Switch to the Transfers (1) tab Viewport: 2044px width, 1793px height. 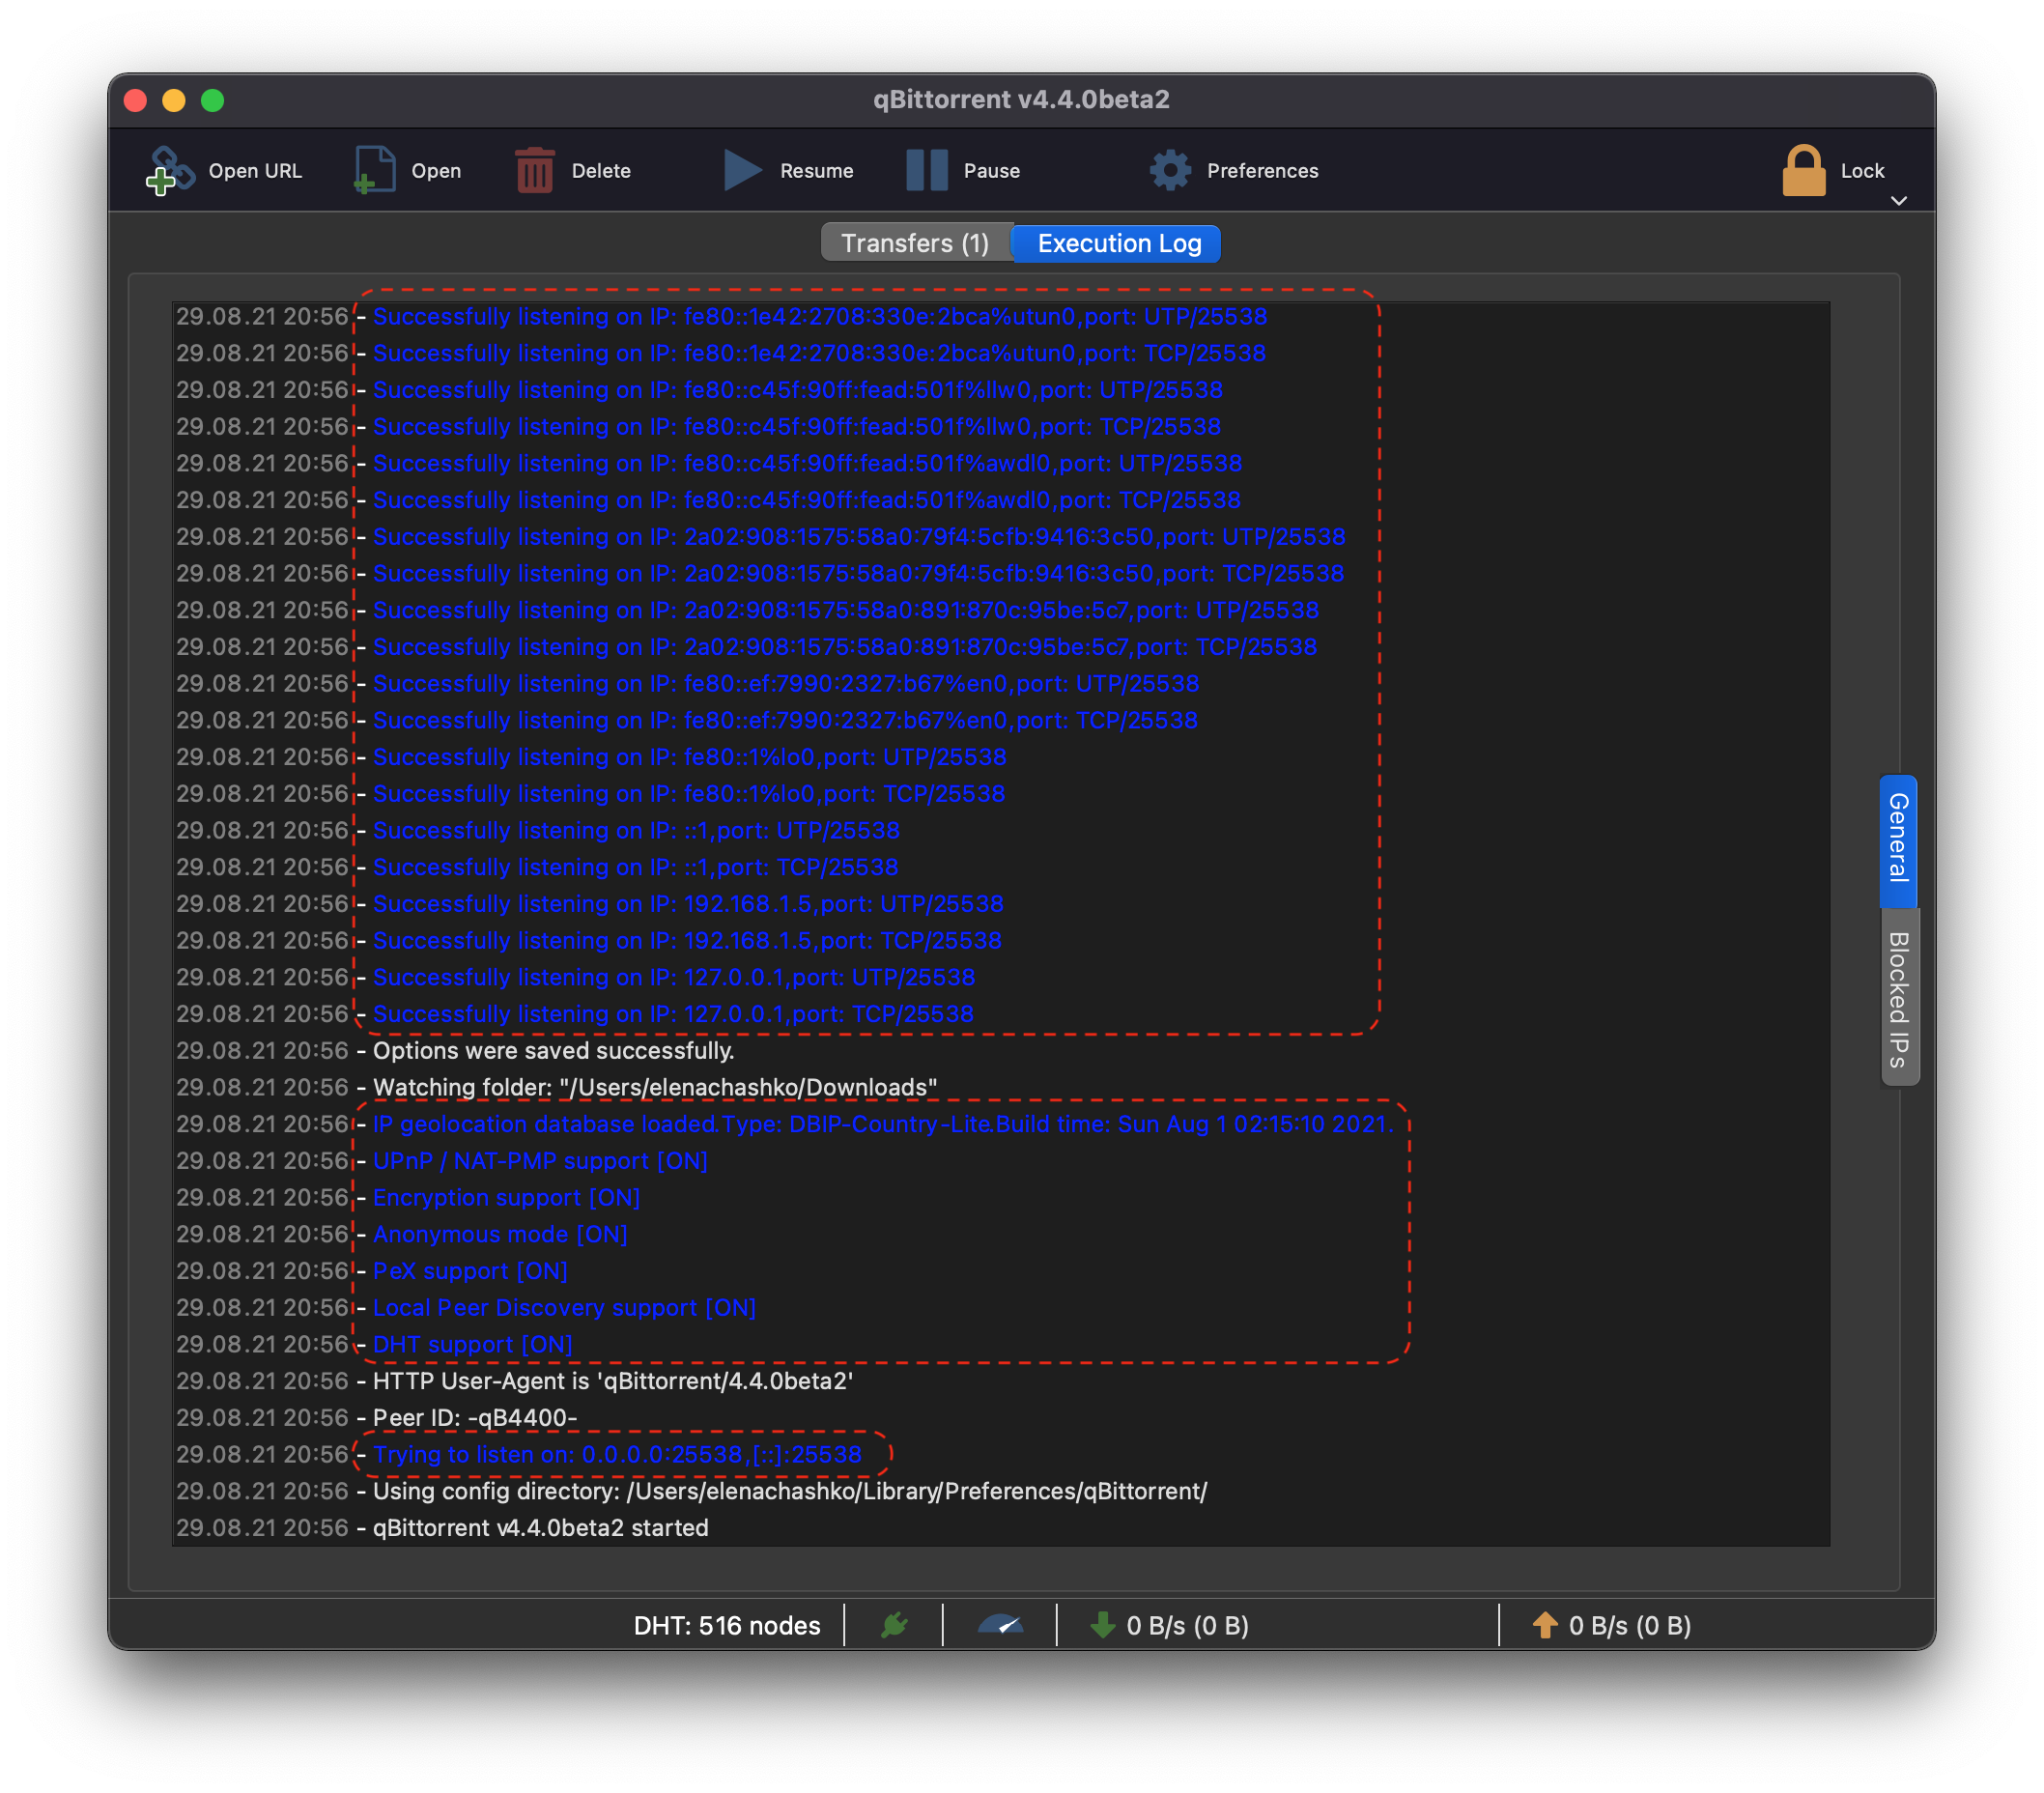(x=915, y=243)
